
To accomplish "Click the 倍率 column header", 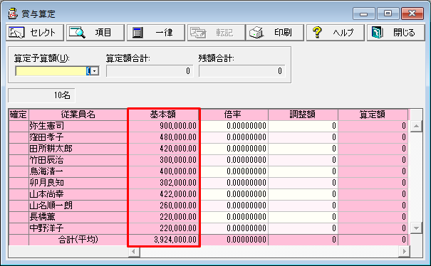I will click(234, 115).
